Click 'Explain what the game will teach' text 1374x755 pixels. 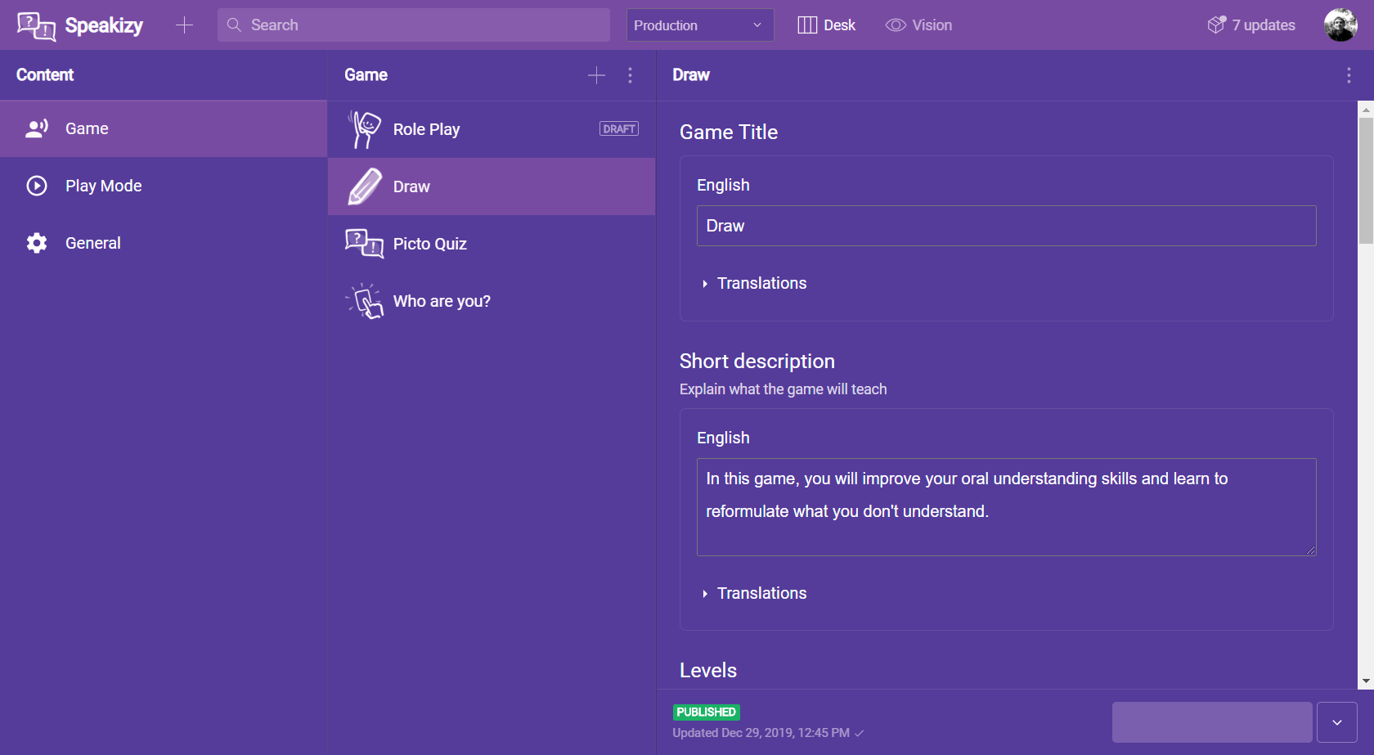click(x=784, y=389)
